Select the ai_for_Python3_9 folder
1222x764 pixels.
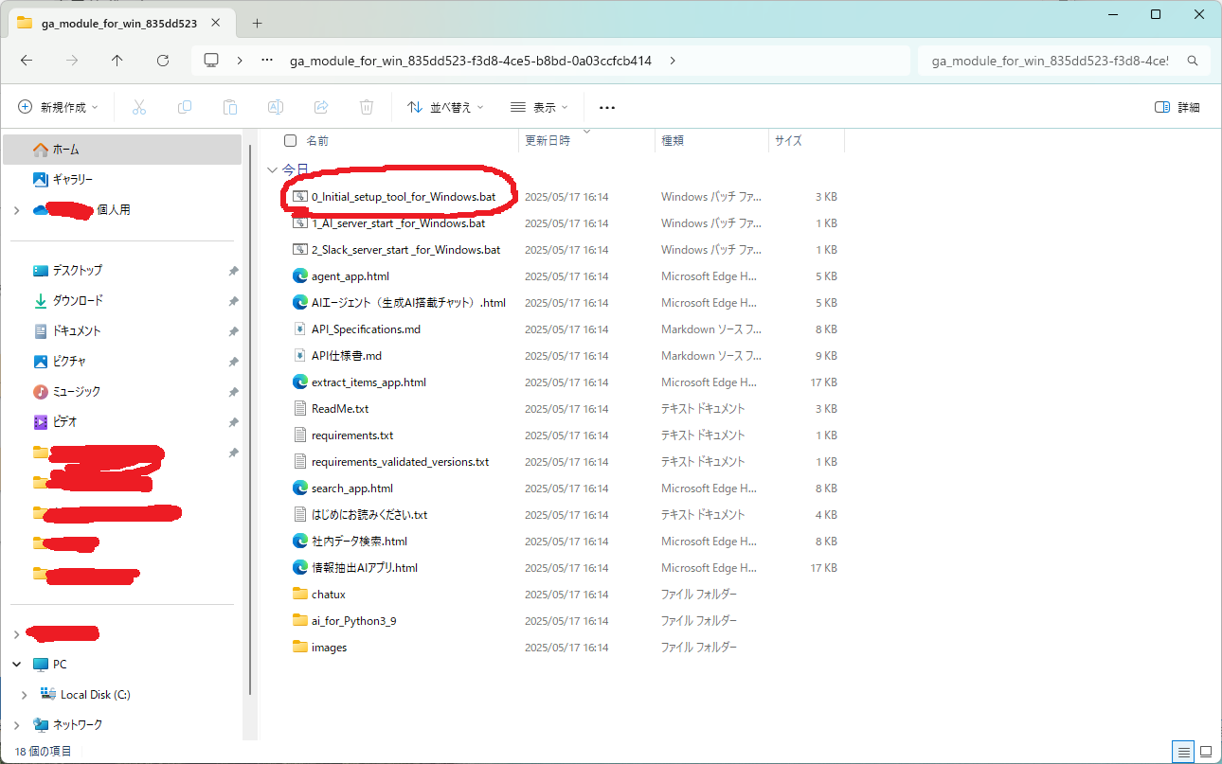[x=353, y=621]
